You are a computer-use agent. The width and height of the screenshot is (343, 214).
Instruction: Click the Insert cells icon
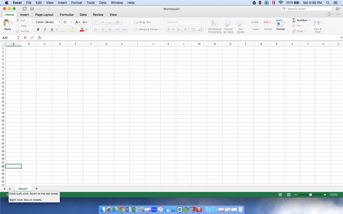(x=255, y=22)
